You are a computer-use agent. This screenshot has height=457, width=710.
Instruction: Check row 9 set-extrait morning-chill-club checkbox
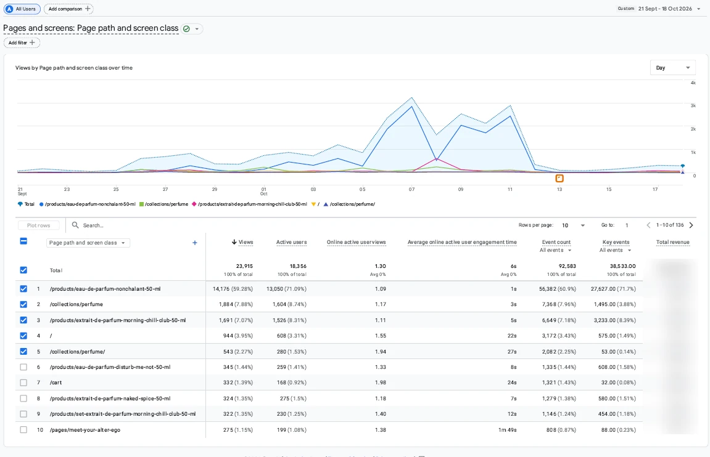(x=23, y=414)
